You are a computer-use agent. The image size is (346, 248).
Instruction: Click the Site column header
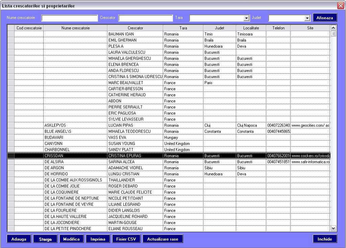point(310,28)
